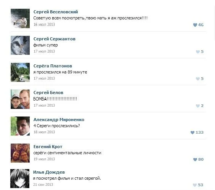Click Александр Мироненко's avatar picture
Viewport: 215px width, 190px height.
20,126
